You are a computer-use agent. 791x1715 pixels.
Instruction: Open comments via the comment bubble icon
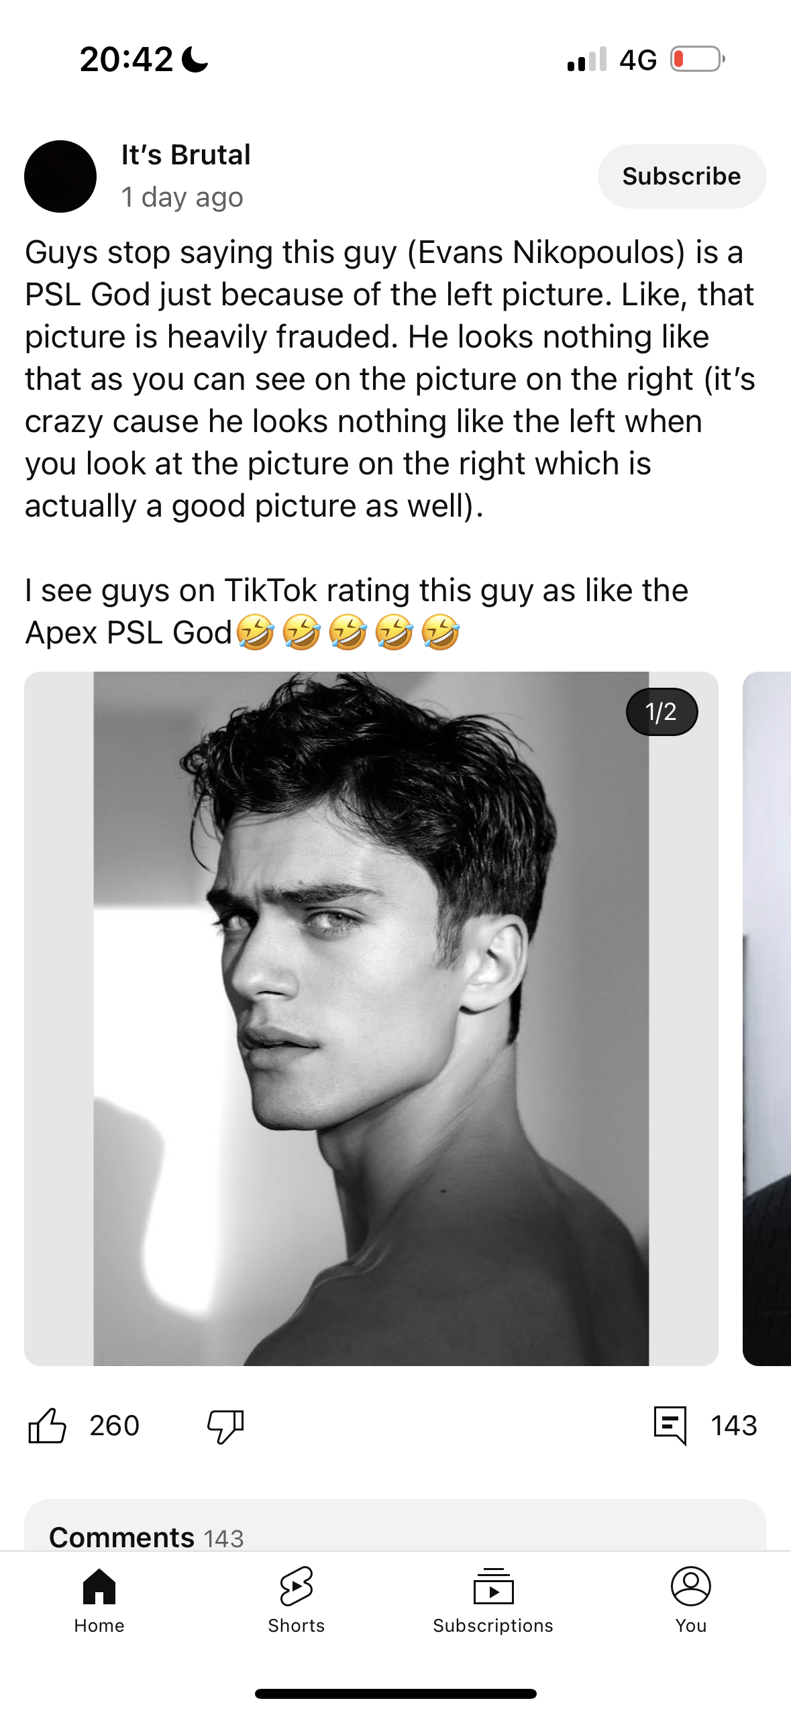[x=670, y=1425]
